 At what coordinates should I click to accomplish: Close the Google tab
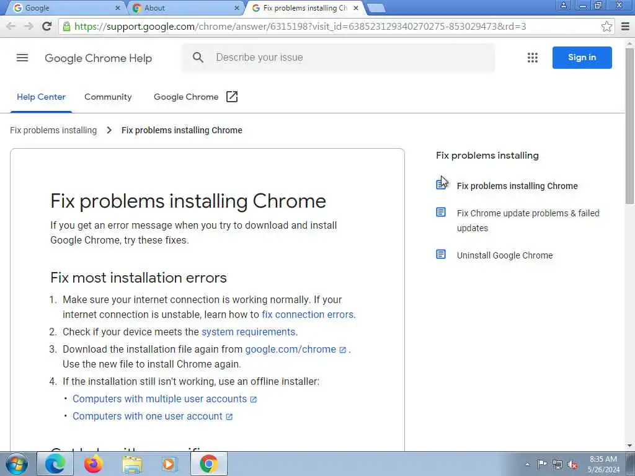click(117, 8)
